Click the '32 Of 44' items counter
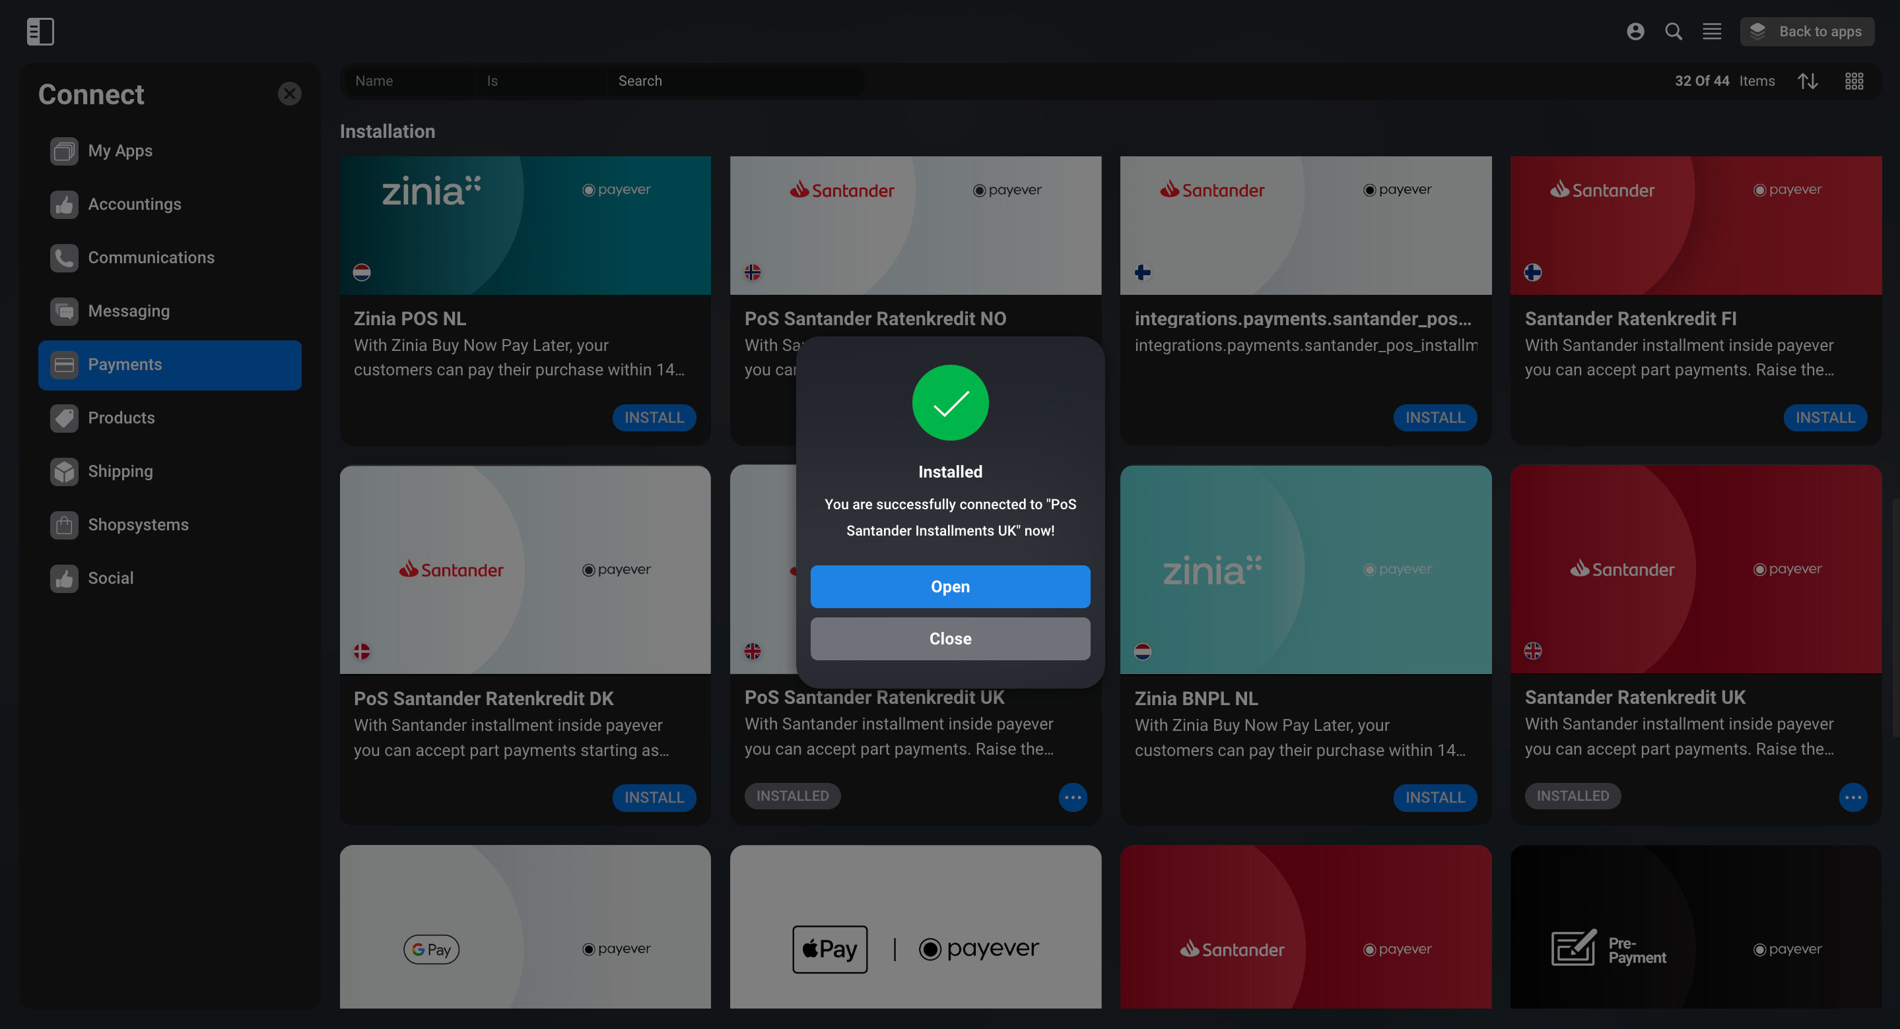Viewport: 1900px width, 1029px height. [x=1701, y=81]
